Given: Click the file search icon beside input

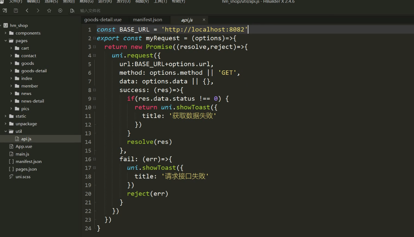Looking at the screenshot, I should click(72, 11).
